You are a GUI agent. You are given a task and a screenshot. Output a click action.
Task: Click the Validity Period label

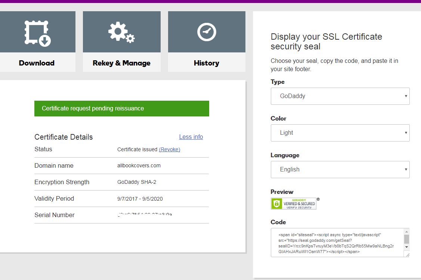[54, 198]
